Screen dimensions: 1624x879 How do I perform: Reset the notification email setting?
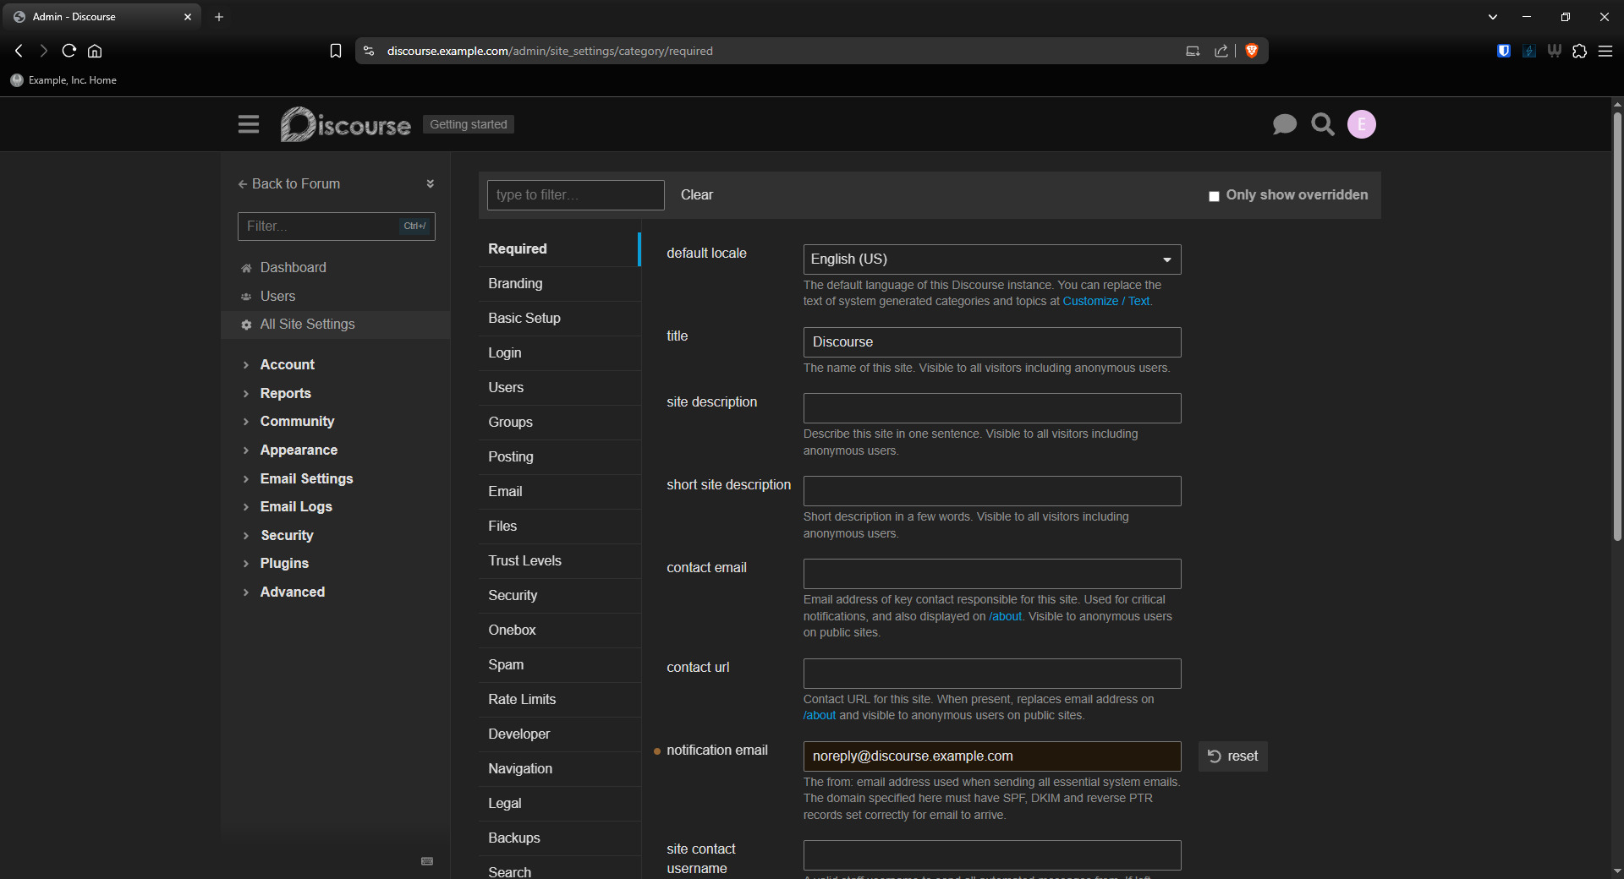click(x=1232, y=756)
